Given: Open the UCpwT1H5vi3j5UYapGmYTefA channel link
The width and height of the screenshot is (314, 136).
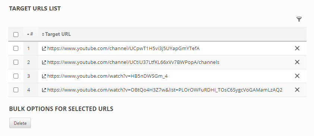Looking at the screenshot, I should pos(123,48).
